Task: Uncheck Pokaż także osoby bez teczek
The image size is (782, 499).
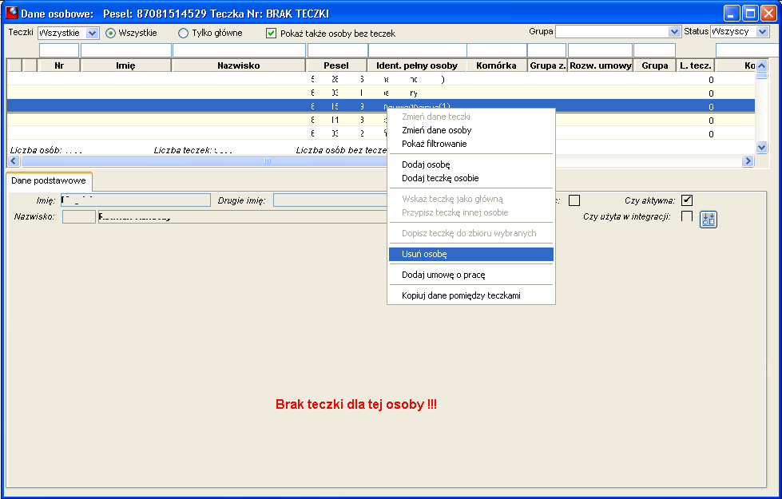Action: pos(271,34)
